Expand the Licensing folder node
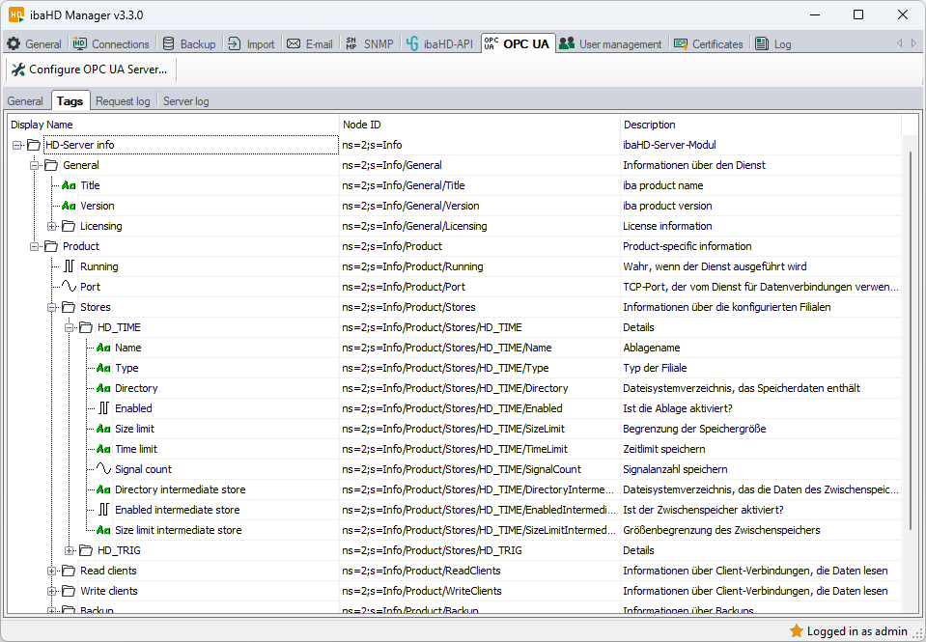 coord(52,226)
